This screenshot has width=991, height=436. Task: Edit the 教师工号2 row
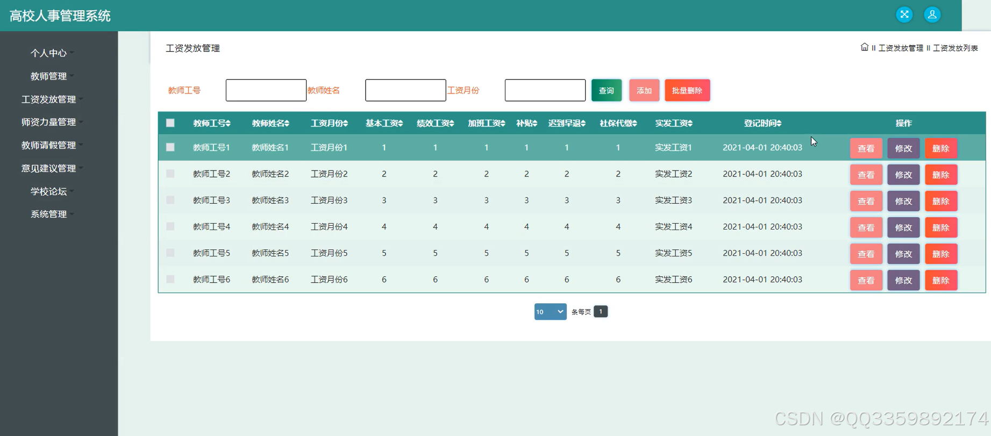(x=903, y=175)
